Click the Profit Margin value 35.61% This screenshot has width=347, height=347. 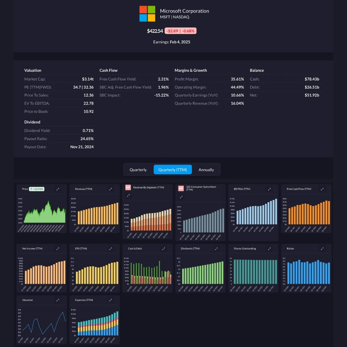point(237,79)
